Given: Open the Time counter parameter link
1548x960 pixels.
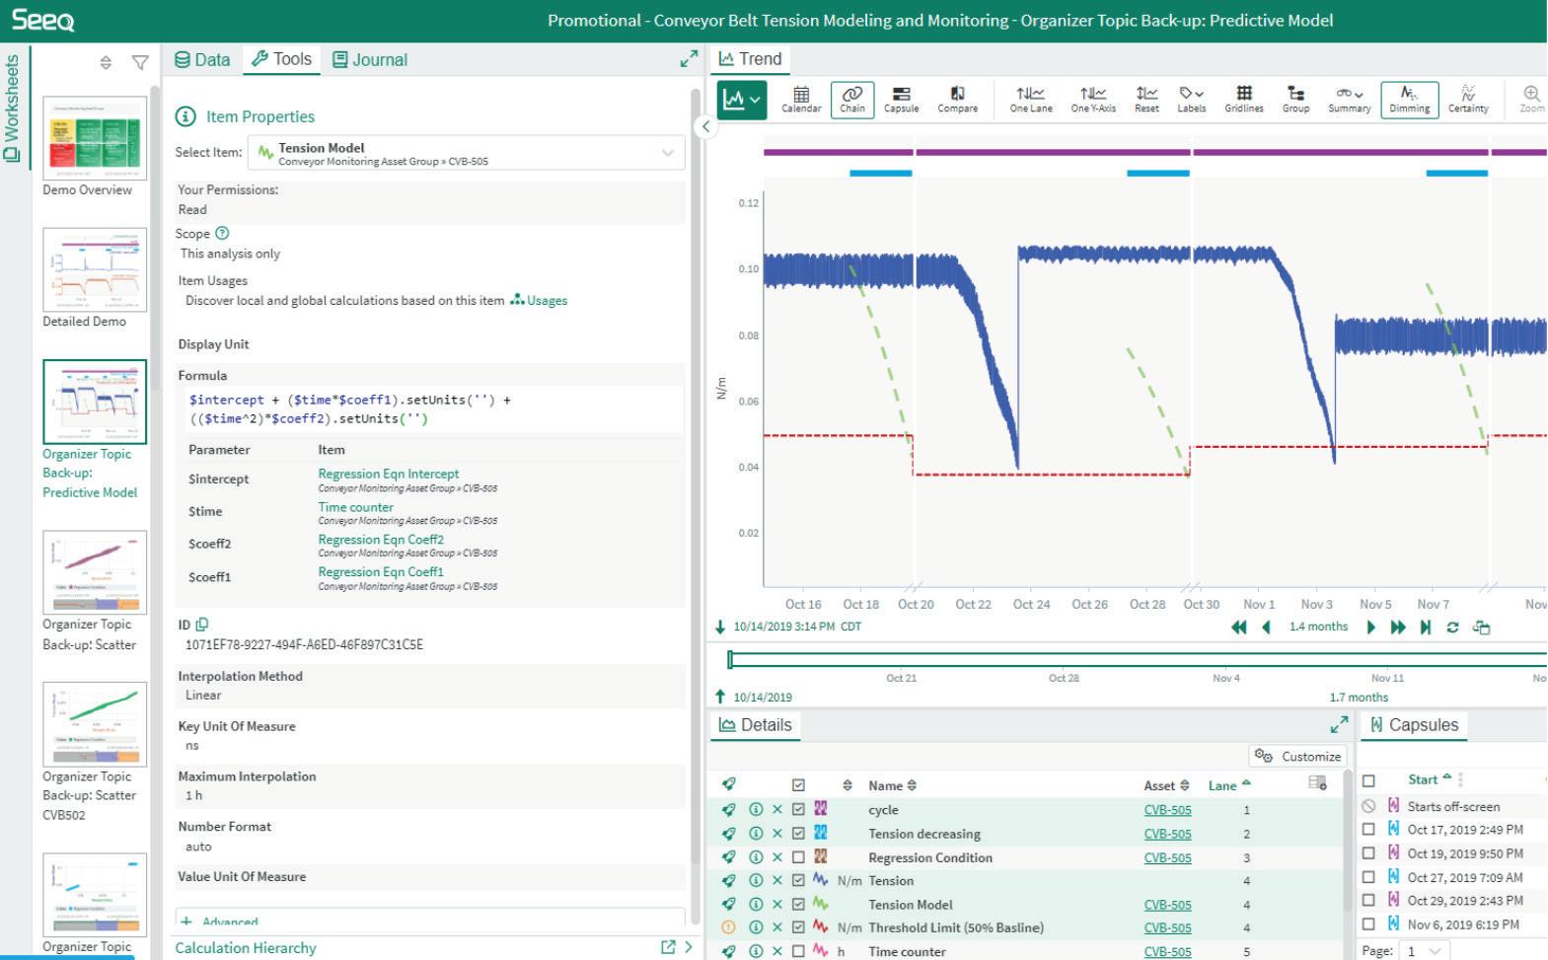Looking at the screenshot, I should (x=355, y=507).
